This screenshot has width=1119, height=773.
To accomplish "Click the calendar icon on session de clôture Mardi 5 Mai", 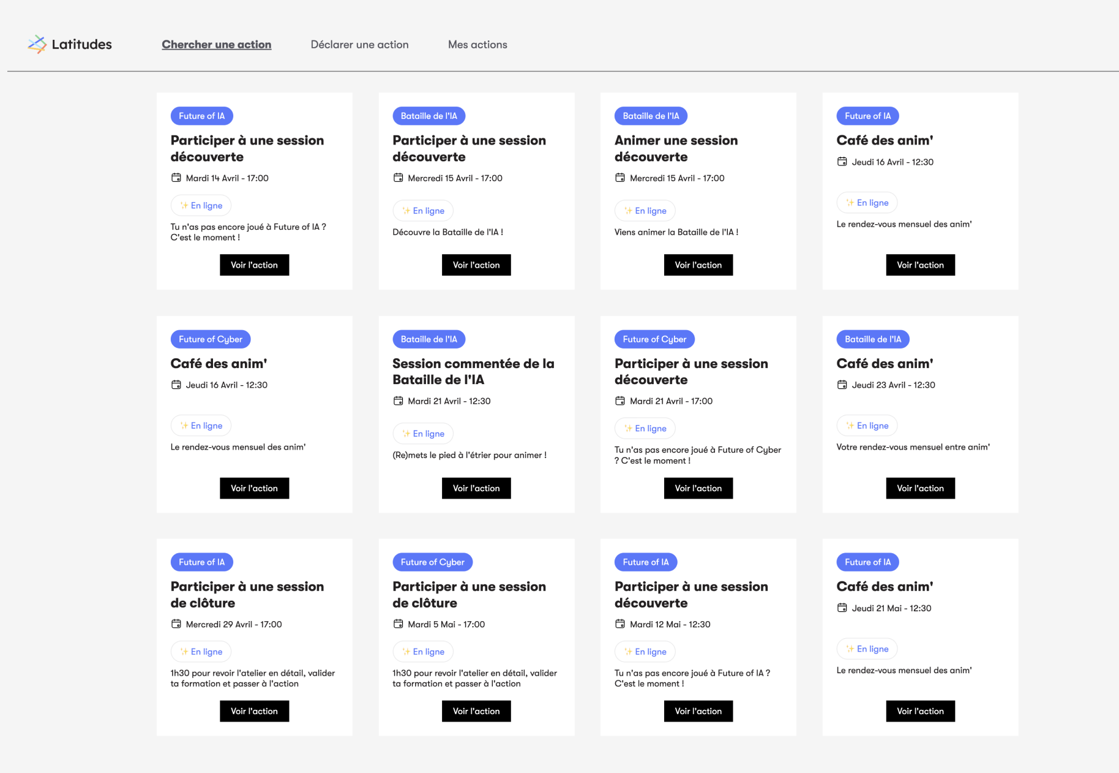I will coord(398,624).
